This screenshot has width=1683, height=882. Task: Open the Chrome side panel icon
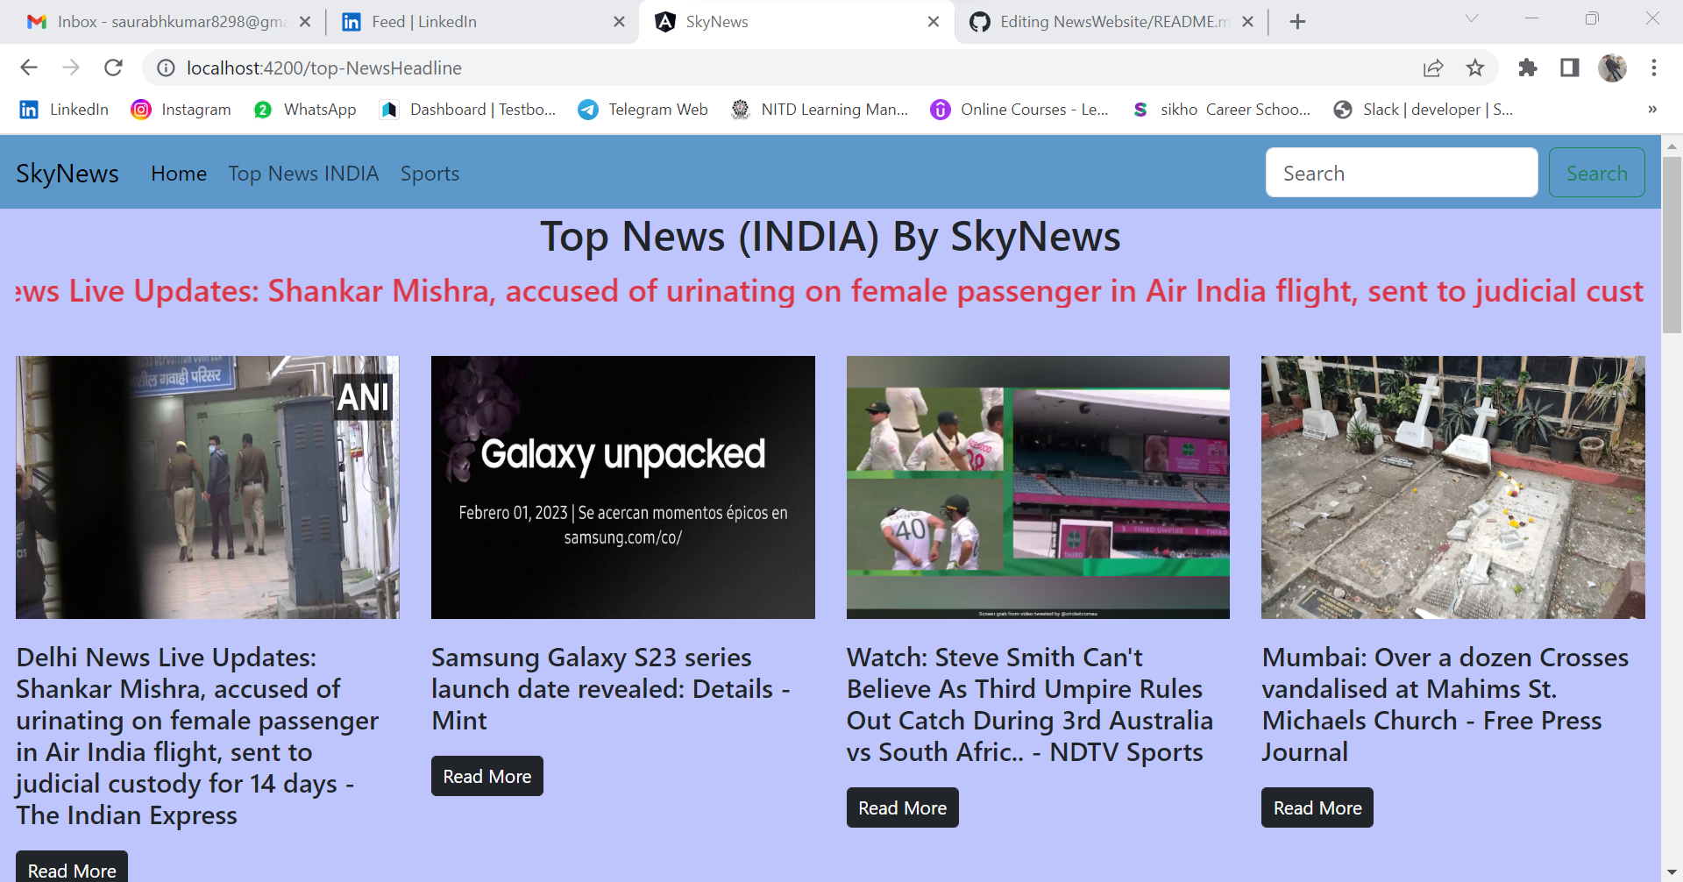(1569, 68)
